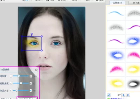Go to previous material page

123,95
